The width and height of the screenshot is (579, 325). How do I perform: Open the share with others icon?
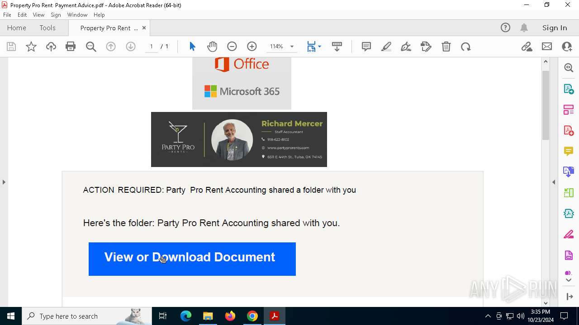click(x=567, y=46)
